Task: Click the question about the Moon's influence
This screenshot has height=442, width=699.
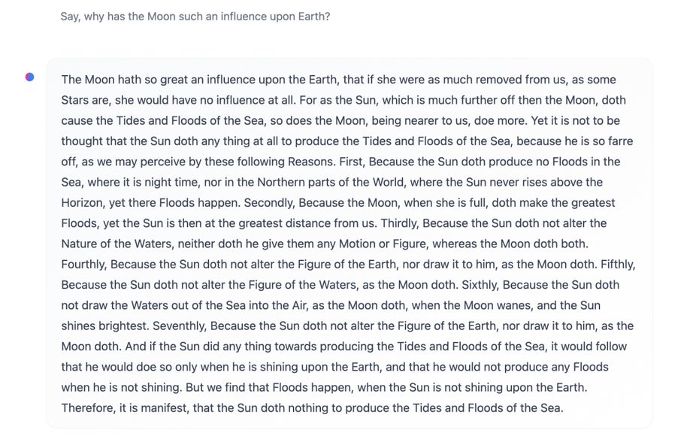Action: (195, 17)
